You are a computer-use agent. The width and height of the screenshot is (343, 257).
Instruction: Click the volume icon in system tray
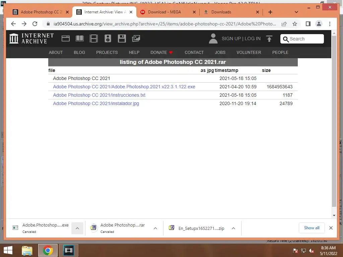click(x=312, y=251)
